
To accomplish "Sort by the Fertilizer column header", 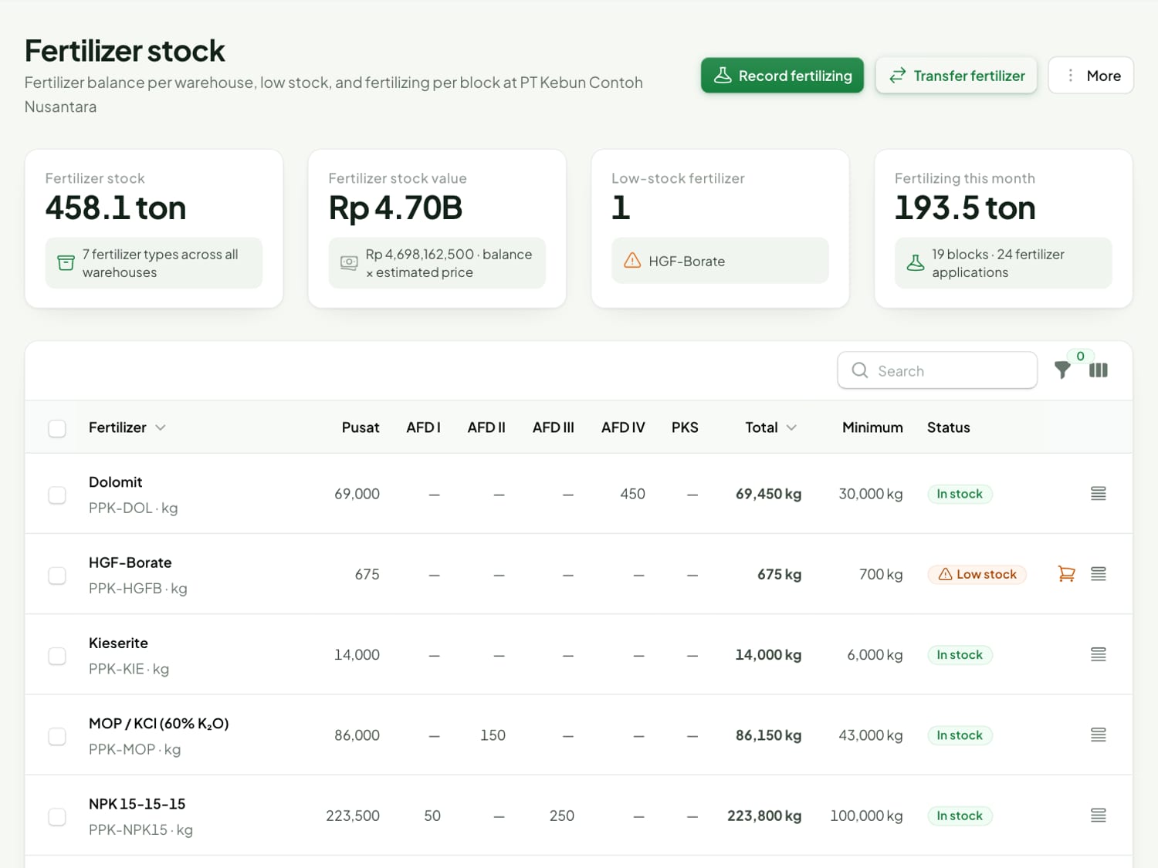I will pos(127,427).
